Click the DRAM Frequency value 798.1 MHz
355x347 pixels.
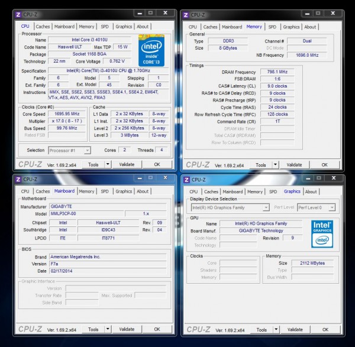pyautogui.click(x=277, y=72)
